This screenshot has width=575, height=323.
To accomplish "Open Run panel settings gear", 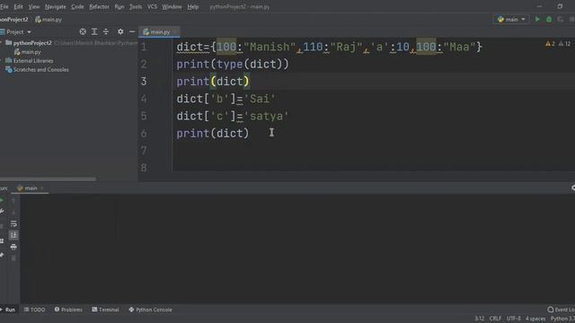I will tap(573, 188).
